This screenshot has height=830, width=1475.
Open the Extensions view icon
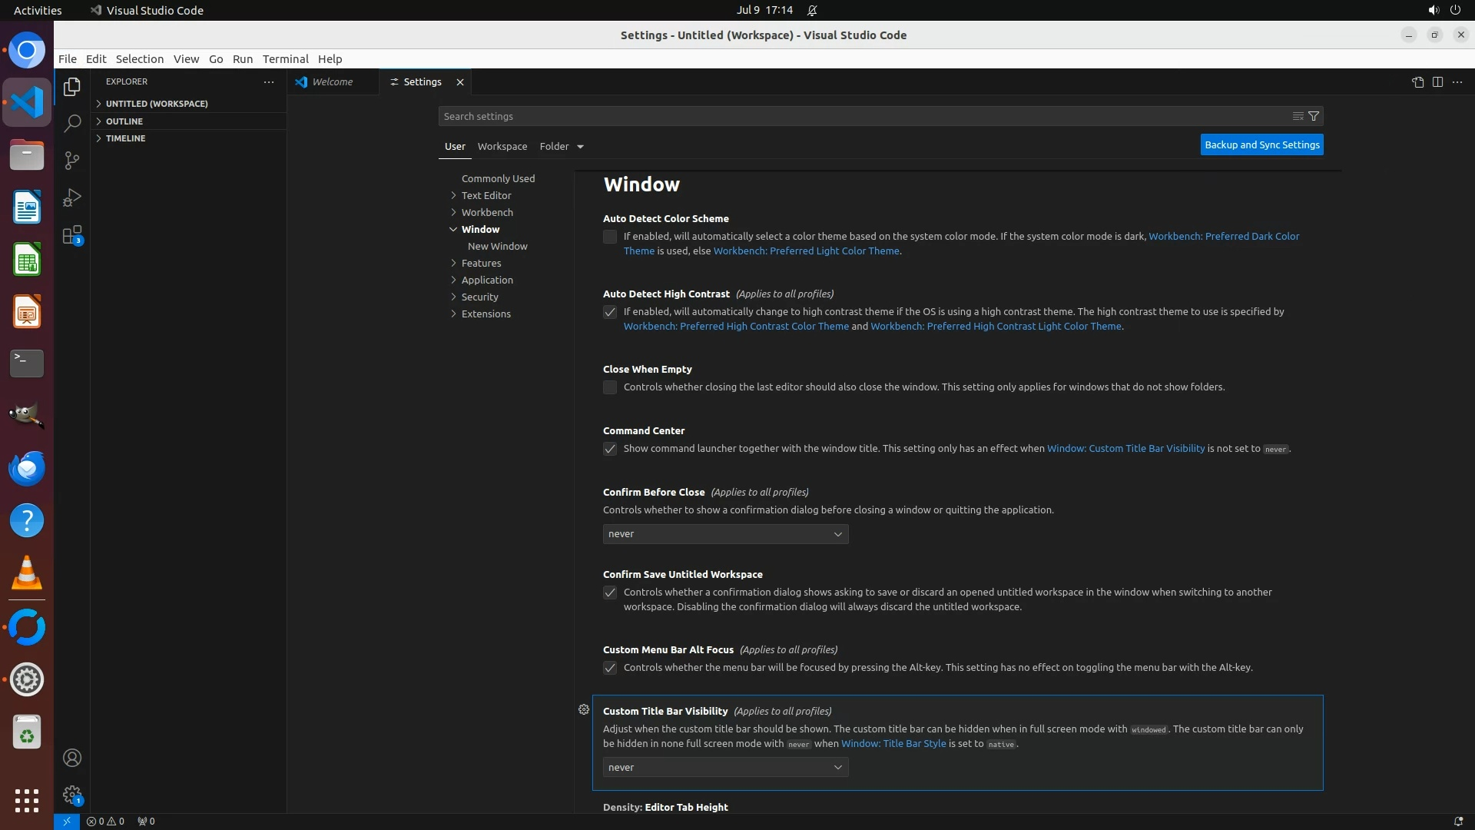pos(72,235)
